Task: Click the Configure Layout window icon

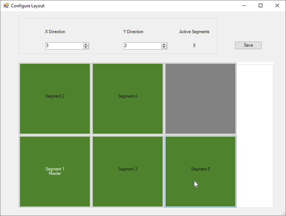Action: [6, 5]
